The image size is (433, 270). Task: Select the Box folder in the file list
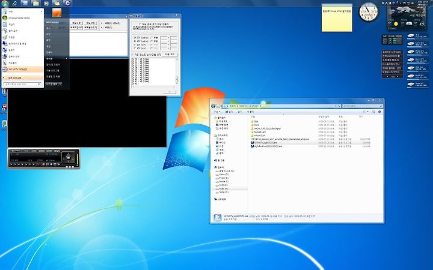click(x=254, y=121)
